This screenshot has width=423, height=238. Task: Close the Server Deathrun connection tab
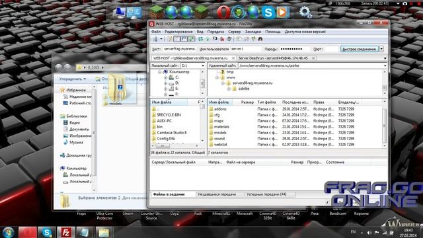pos(313,58)
